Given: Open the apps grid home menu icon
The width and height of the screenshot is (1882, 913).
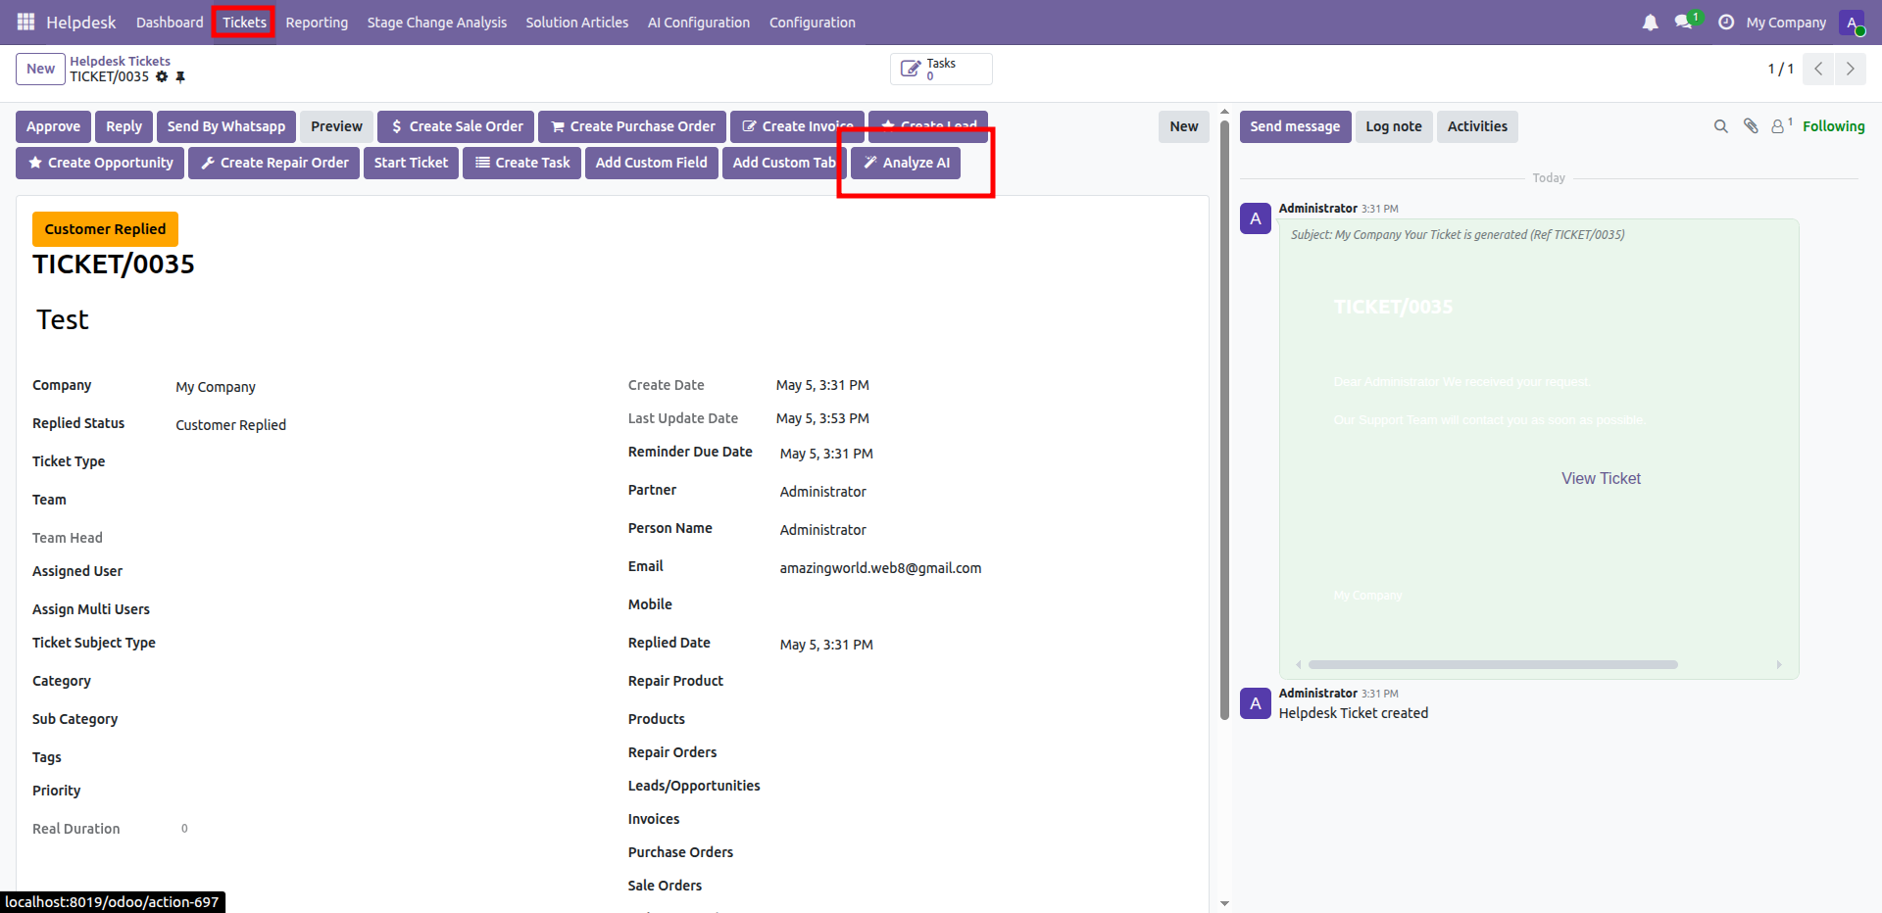Looking at the screenshot, I should [x=25, y=22].
